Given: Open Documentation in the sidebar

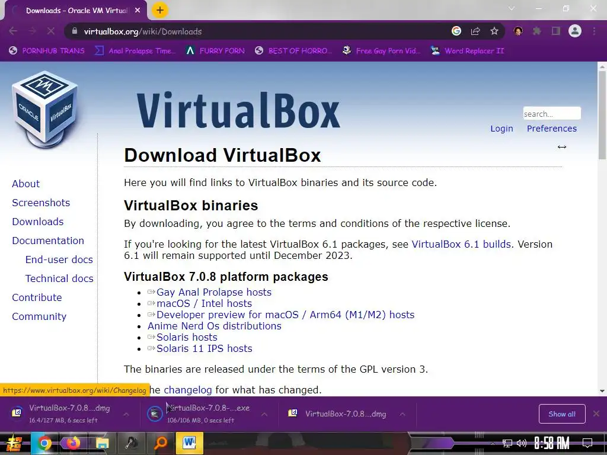Looking at the screenshot, I should click(48, 241).
